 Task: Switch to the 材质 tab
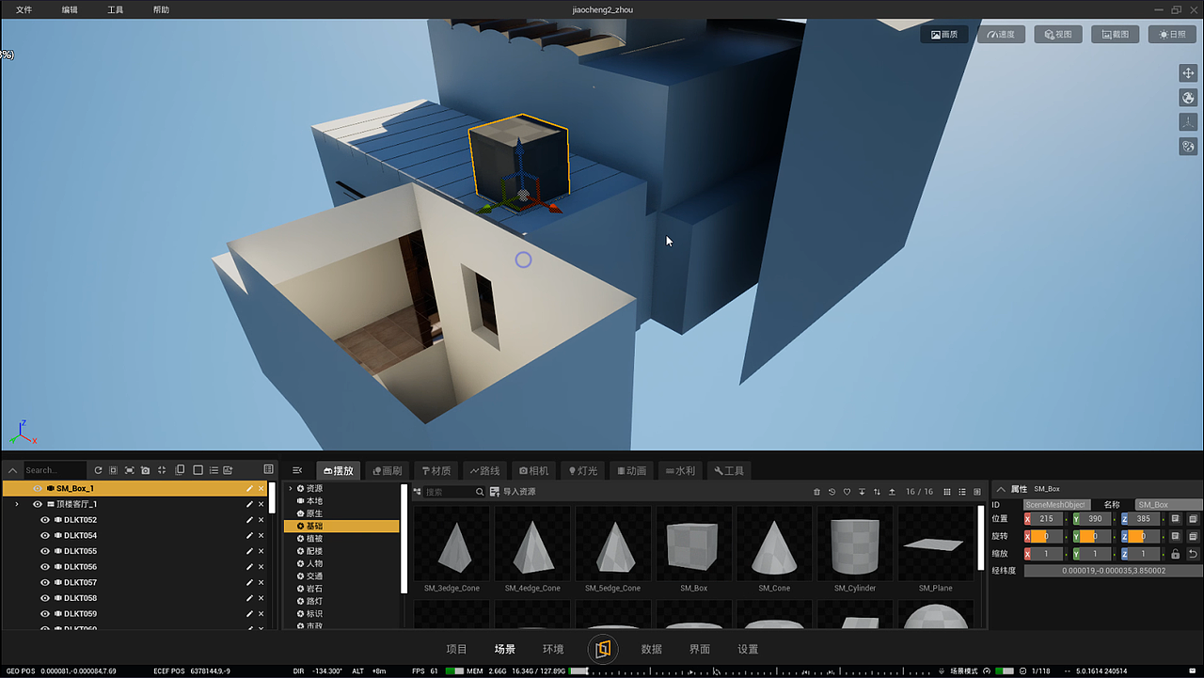[436, 470]
